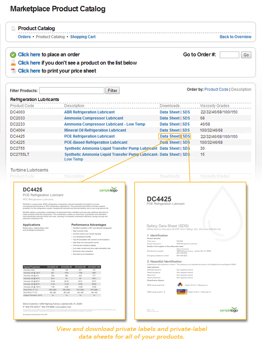Download Data Sheet for DC2755
The width and height of the screenshot is (262, 345).
point(170,149)
